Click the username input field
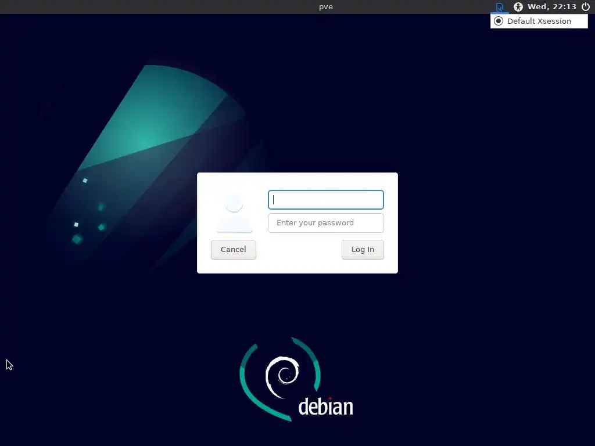 (326, 200)
